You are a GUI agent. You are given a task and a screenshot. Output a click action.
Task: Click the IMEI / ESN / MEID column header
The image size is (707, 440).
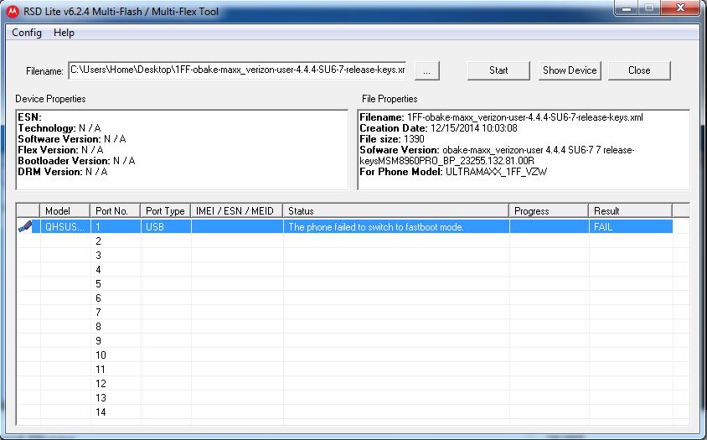tap(237, 210)
